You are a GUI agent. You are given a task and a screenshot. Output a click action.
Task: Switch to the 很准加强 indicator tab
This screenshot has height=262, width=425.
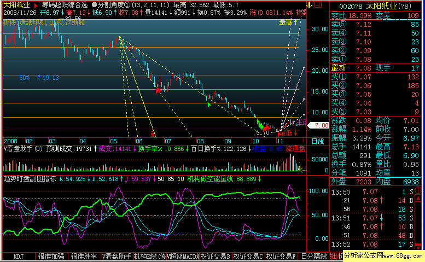coord(51,257)
